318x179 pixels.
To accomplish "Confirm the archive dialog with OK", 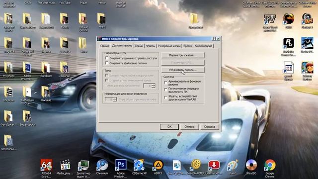I will [169, 127].
